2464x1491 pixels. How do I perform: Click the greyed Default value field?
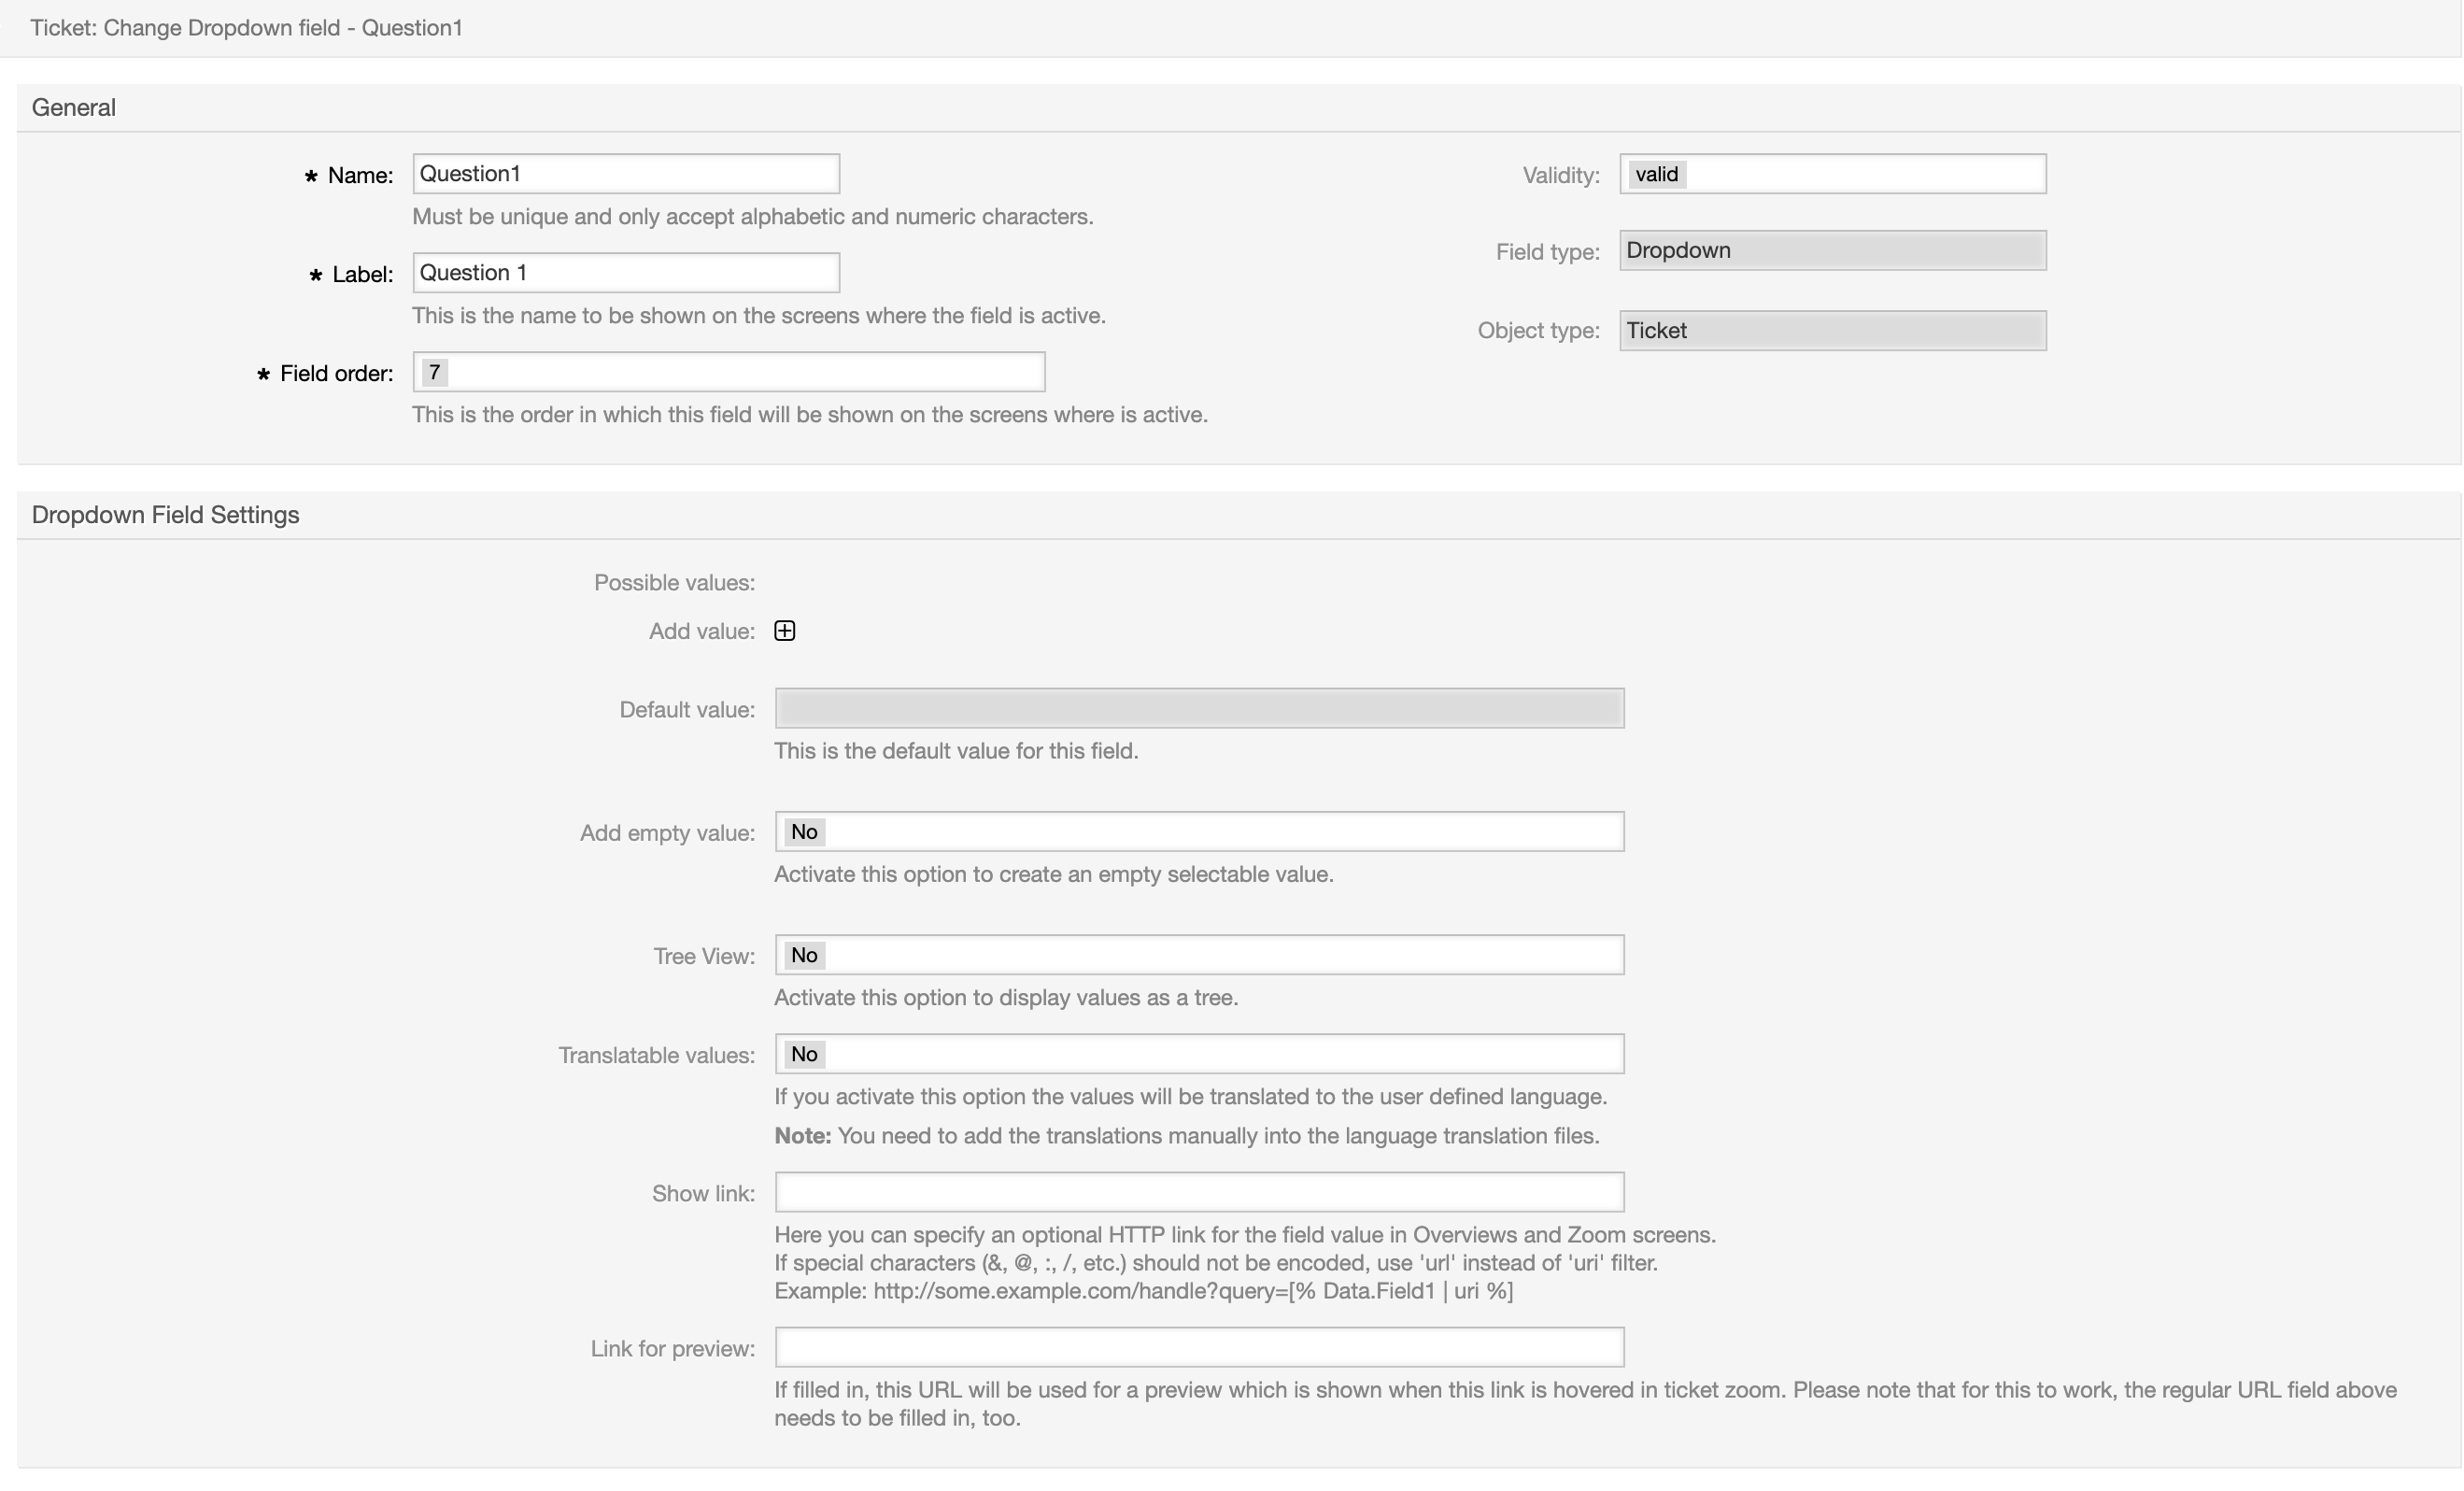click(x=1198, y=708)
